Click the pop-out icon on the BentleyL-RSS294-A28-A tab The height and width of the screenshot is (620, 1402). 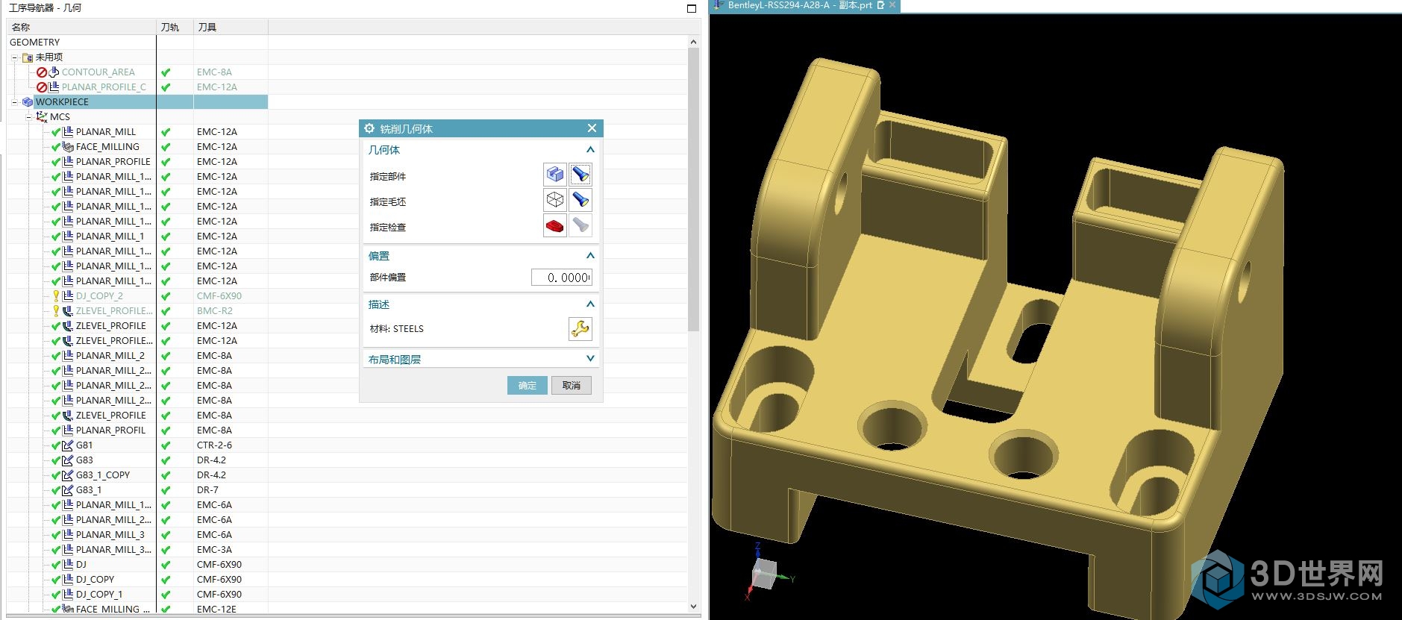point(880,5)
